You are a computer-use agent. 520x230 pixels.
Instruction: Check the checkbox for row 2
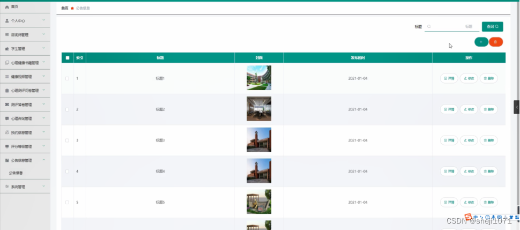pyautogui.click(x=68, y=109)
